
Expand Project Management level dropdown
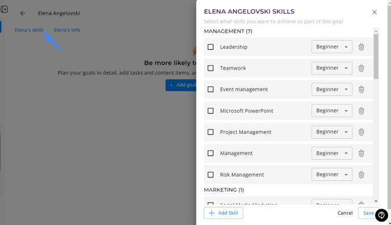(x=332, y=132)
